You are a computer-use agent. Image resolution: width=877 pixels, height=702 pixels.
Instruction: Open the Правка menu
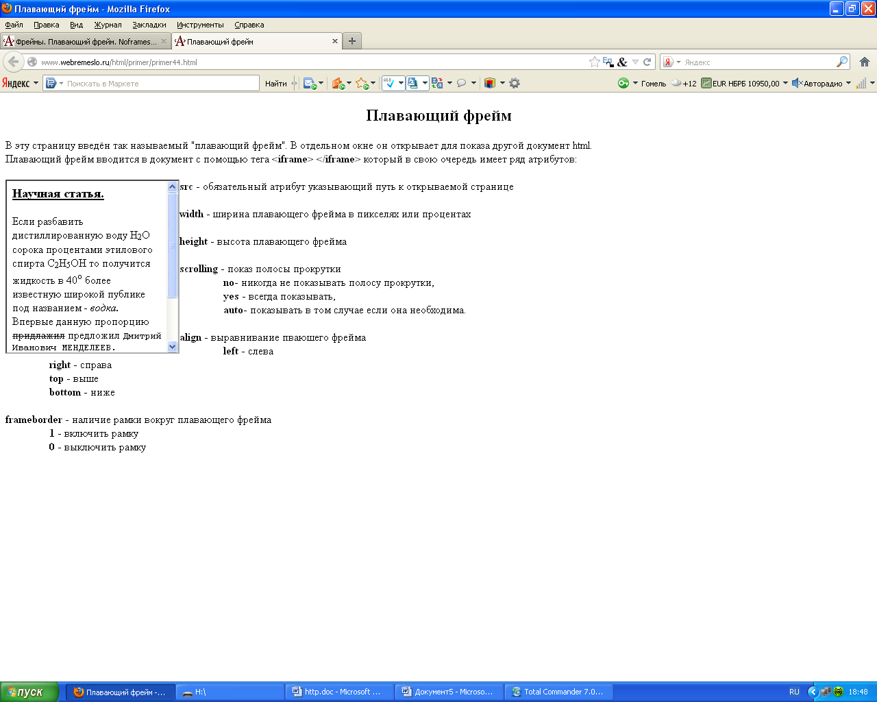pyautogui.click(x=46, y=25)
